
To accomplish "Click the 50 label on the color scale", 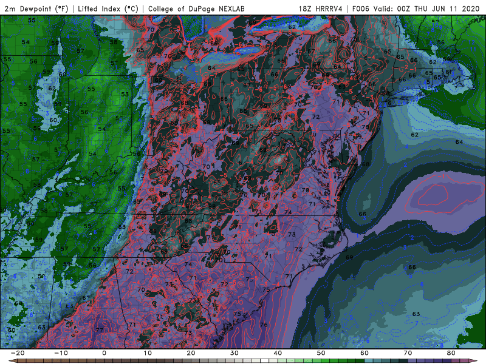I will [x=321, y=353].
